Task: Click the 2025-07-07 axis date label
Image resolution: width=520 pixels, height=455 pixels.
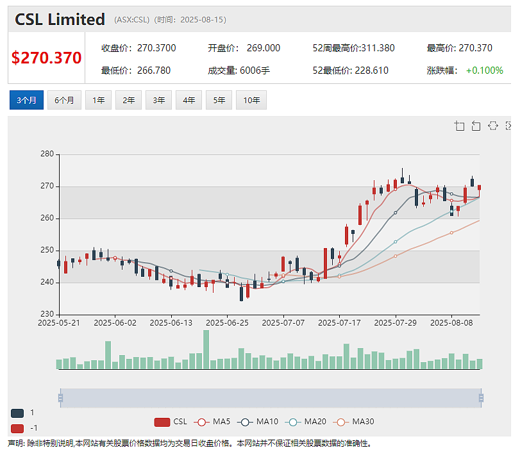Action: [x=283, y=323]
